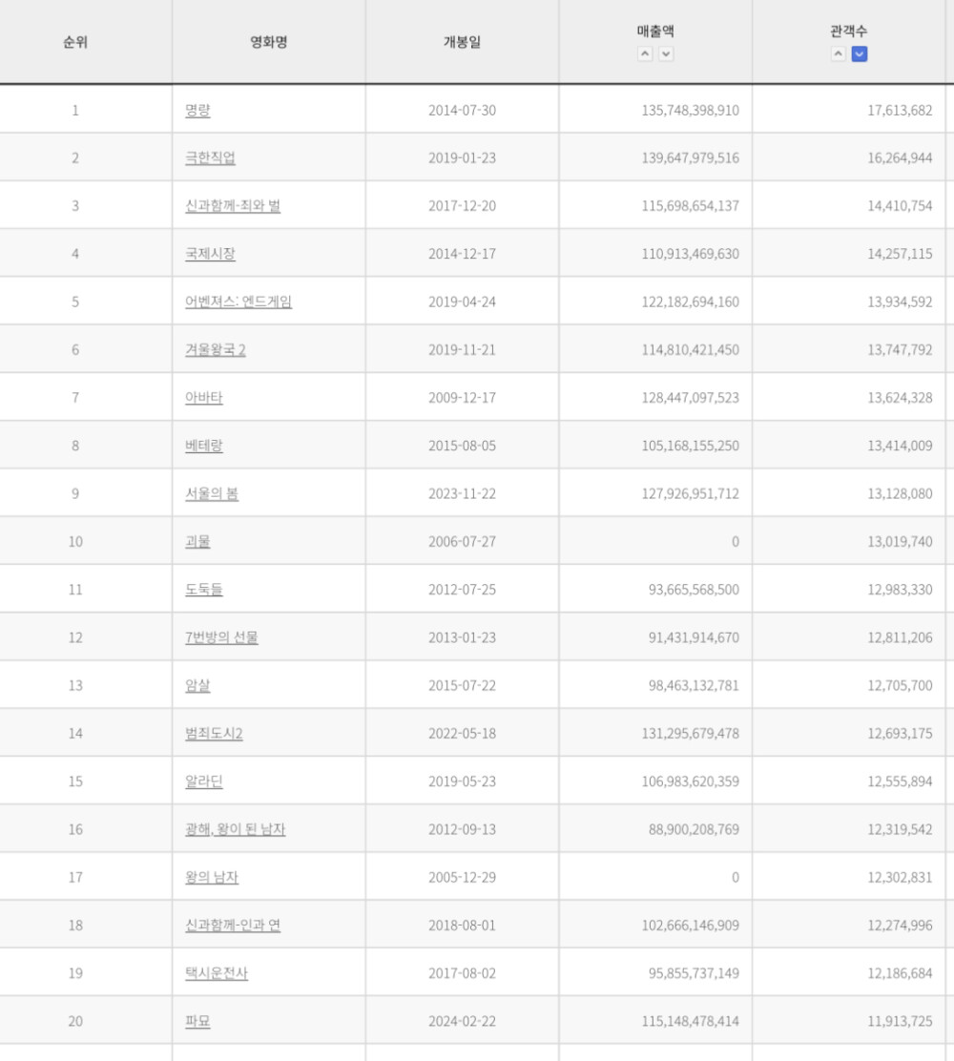The image size is (954, 1061).
Task: Open the movie link 명량
Action: (197, 110)
